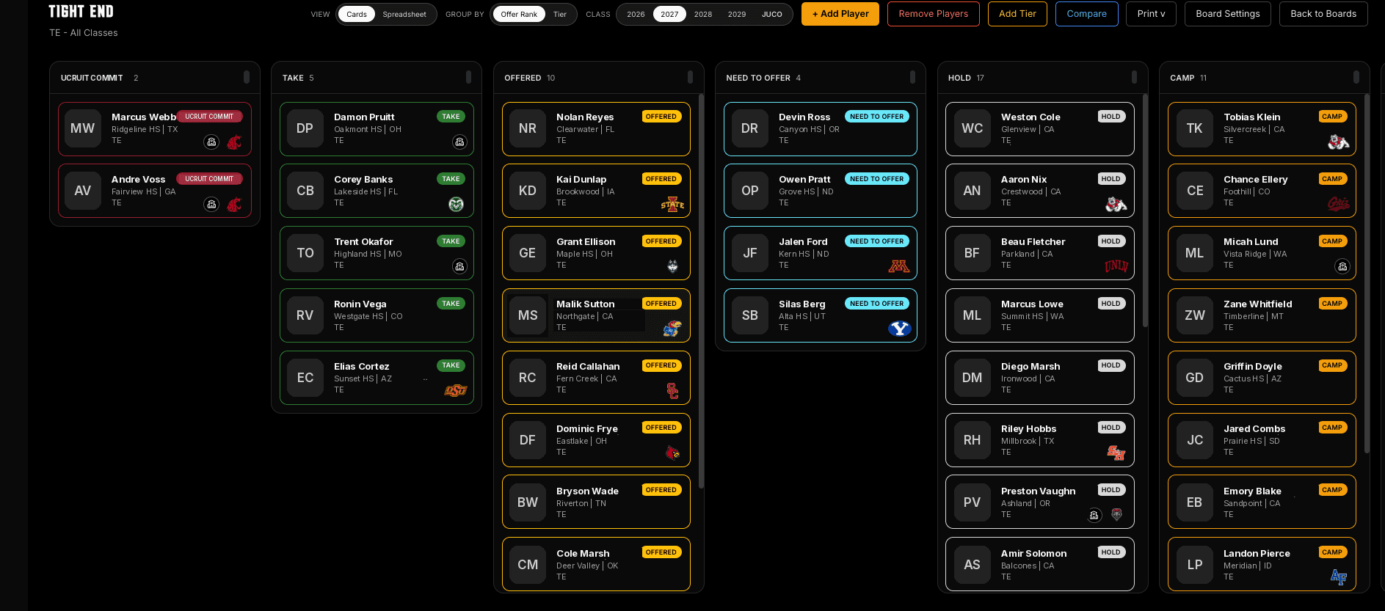Click the Zane Whitfield player name
The height and width of the screenshot is (611, 1385).
coord(1258,304)
